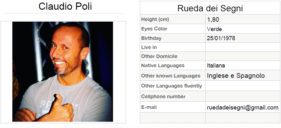Screen dimensions: 281x128
Task: Click the empty Other Languages fluently field
Action: coord(243,86)
